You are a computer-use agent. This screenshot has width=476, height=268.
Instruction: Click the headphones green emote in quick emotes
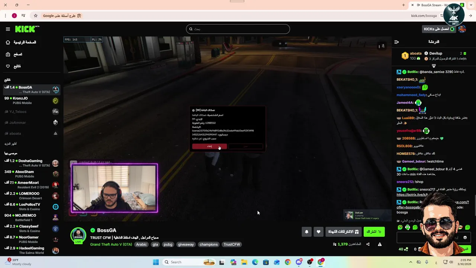click(x=408, y=227)
